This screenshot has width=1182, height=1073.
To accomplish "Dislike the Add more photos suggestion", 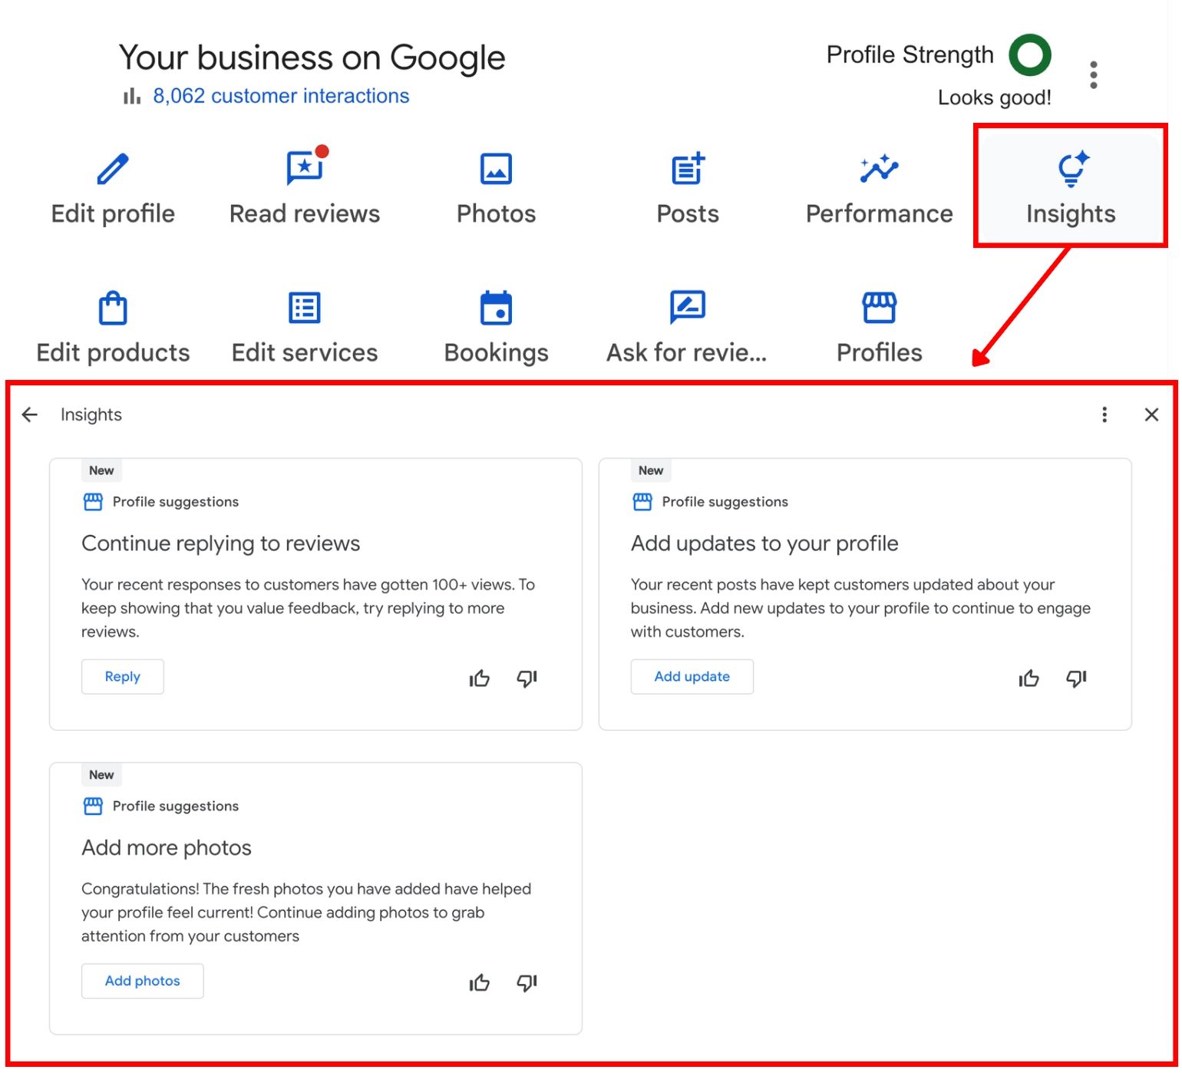I will [527, 983].
